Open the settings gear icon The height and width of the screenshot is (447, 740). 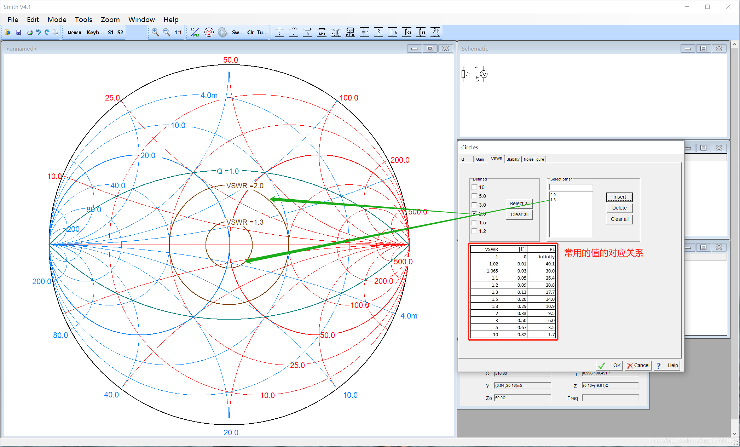(x=222, y=32)
